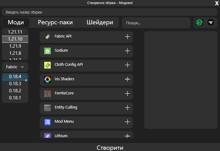This screenshot has width=220, height=151.
Task: Add Iris Shaders via plus icon
Action: [x=127, y=79]
